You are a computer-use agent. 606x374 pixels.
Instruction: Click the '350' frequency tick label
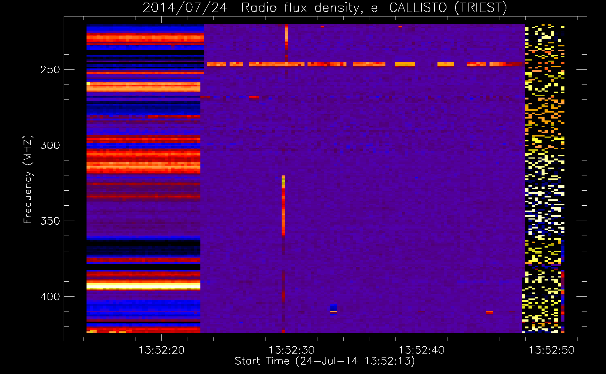(50, 221)
